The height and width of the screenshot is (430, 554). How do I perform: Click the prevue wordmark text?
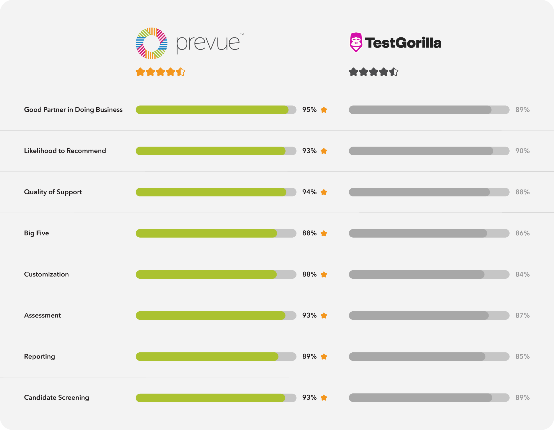coord(208,44)
